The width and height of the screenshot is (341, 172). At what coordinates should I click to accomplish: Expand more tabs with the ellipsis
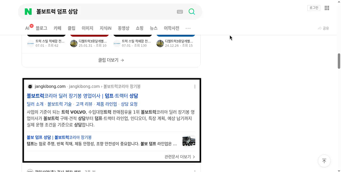click(188, 28)
